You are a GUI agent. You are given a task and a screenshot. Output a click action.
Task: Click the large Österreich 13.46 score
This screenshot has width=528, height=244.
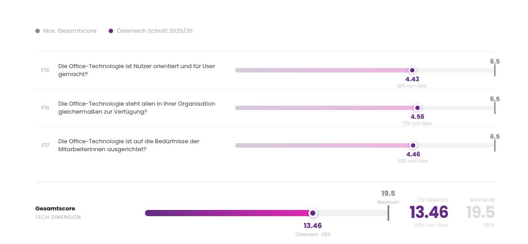(429, 212)
